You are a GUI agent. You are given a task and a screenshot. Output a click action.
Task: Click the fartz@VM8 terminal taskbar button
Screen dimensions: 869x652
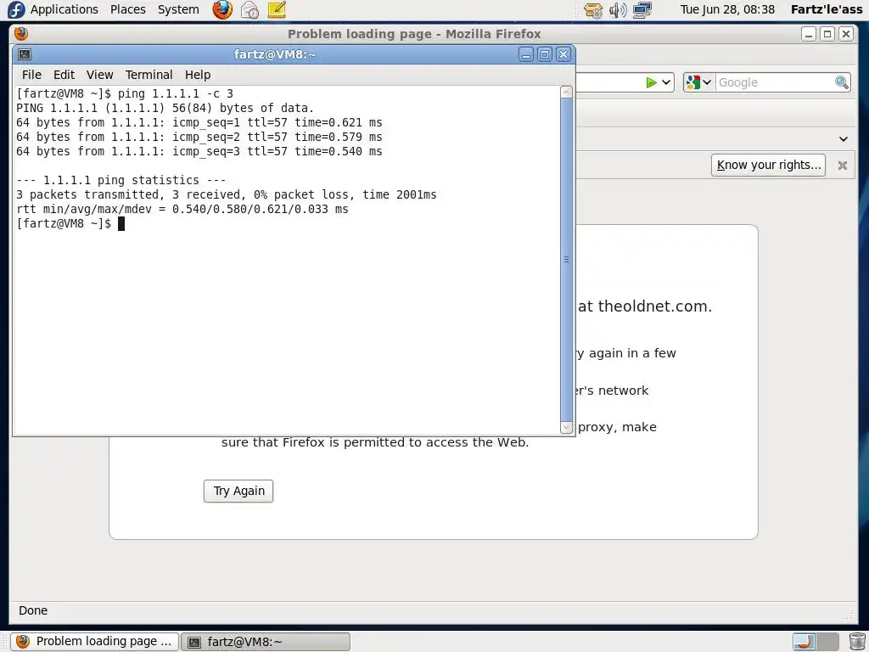(x=266, y=642)
